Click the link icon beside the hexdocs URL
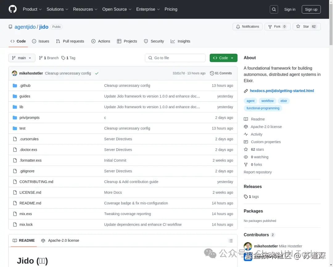This screenshot has width=333, height=267. pyautogui.click(x=246, y=91)
